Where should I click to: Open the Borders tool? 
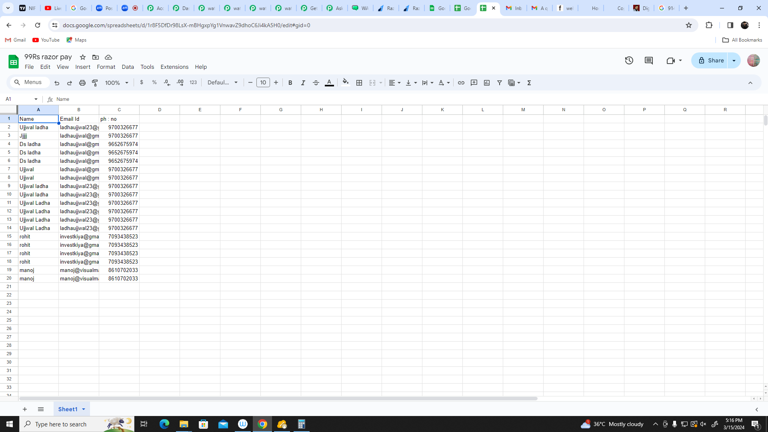coord(359,83)
